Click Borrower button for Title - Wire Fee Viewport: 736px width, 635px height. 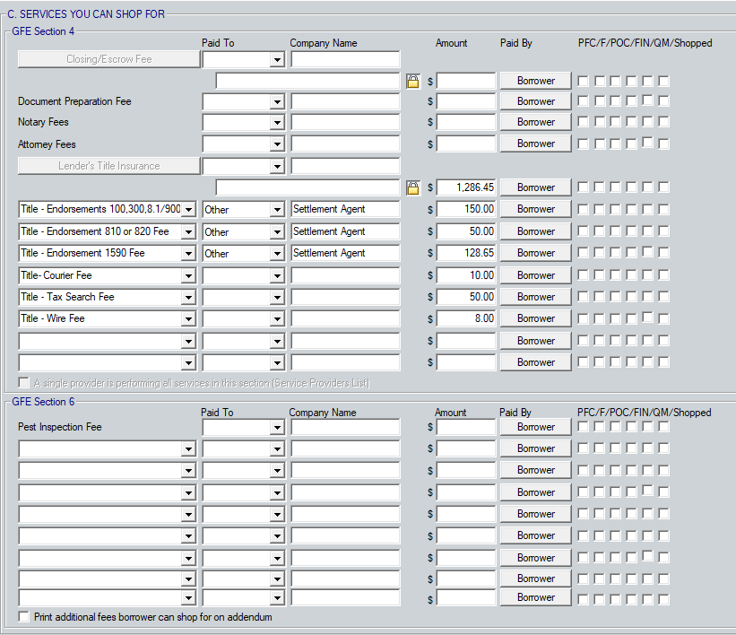535,318
